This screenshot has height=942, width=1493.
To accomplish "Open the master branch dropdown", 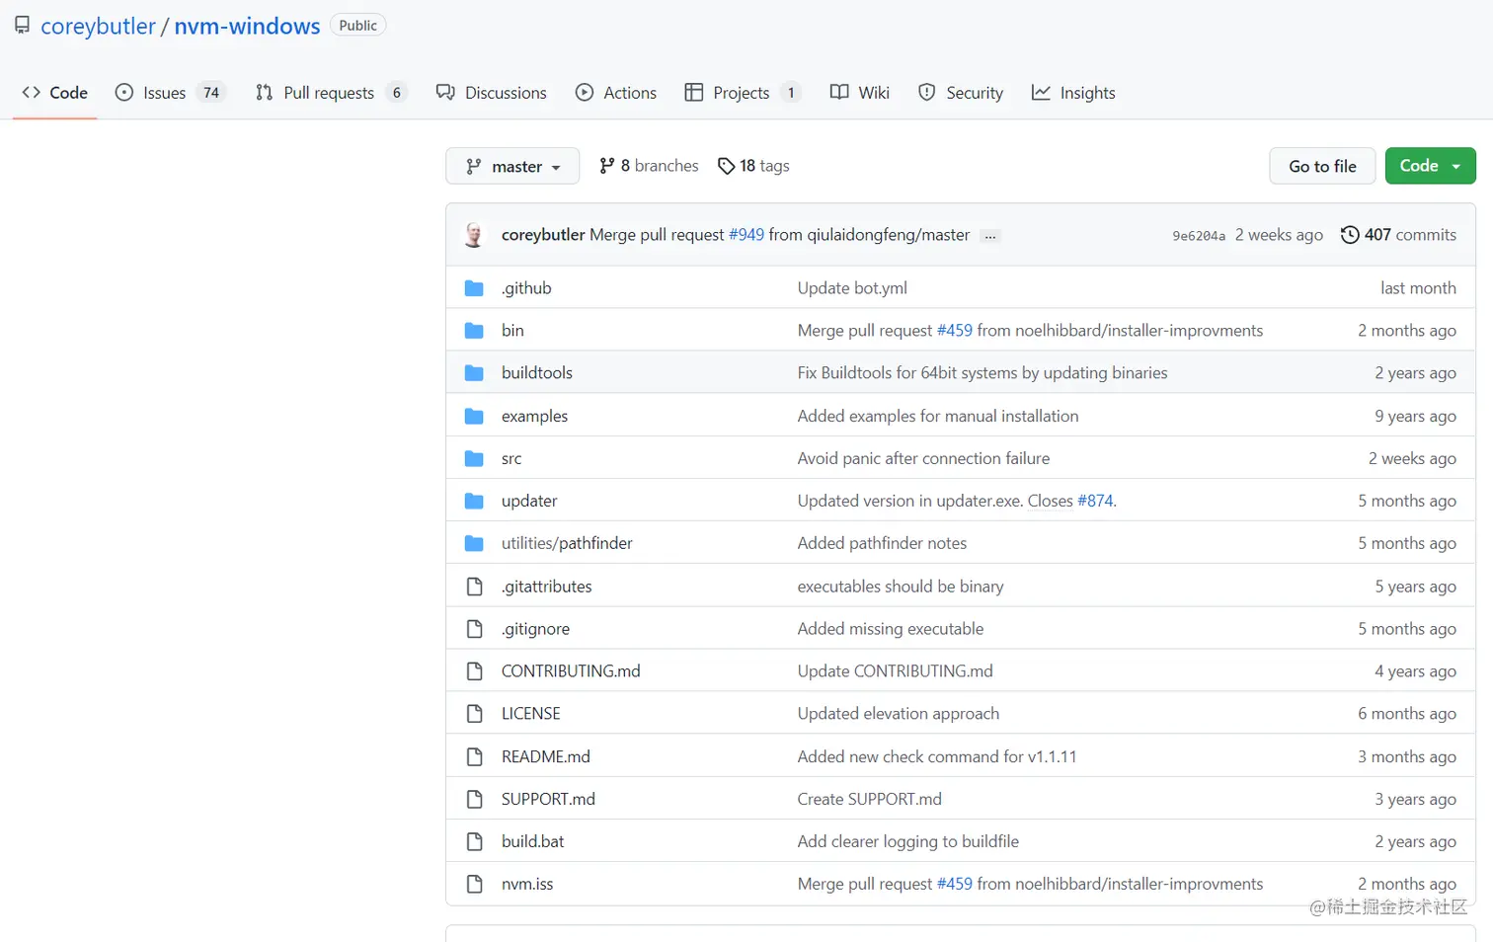I will pyautogui.click(x=512, y=166).
